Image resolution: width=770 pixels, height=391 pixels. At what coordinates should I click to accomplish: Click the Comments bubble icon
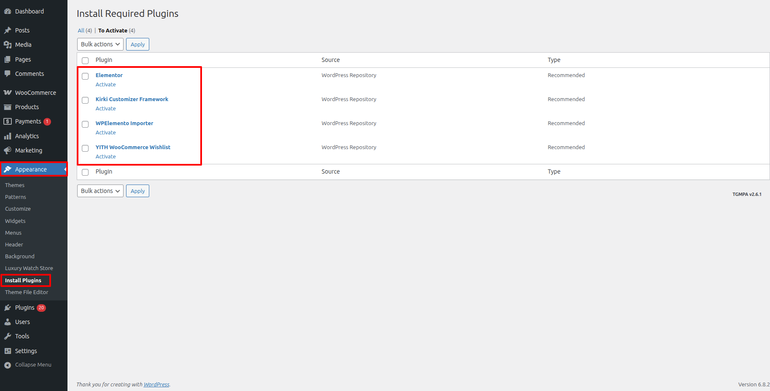pos(8,74)
